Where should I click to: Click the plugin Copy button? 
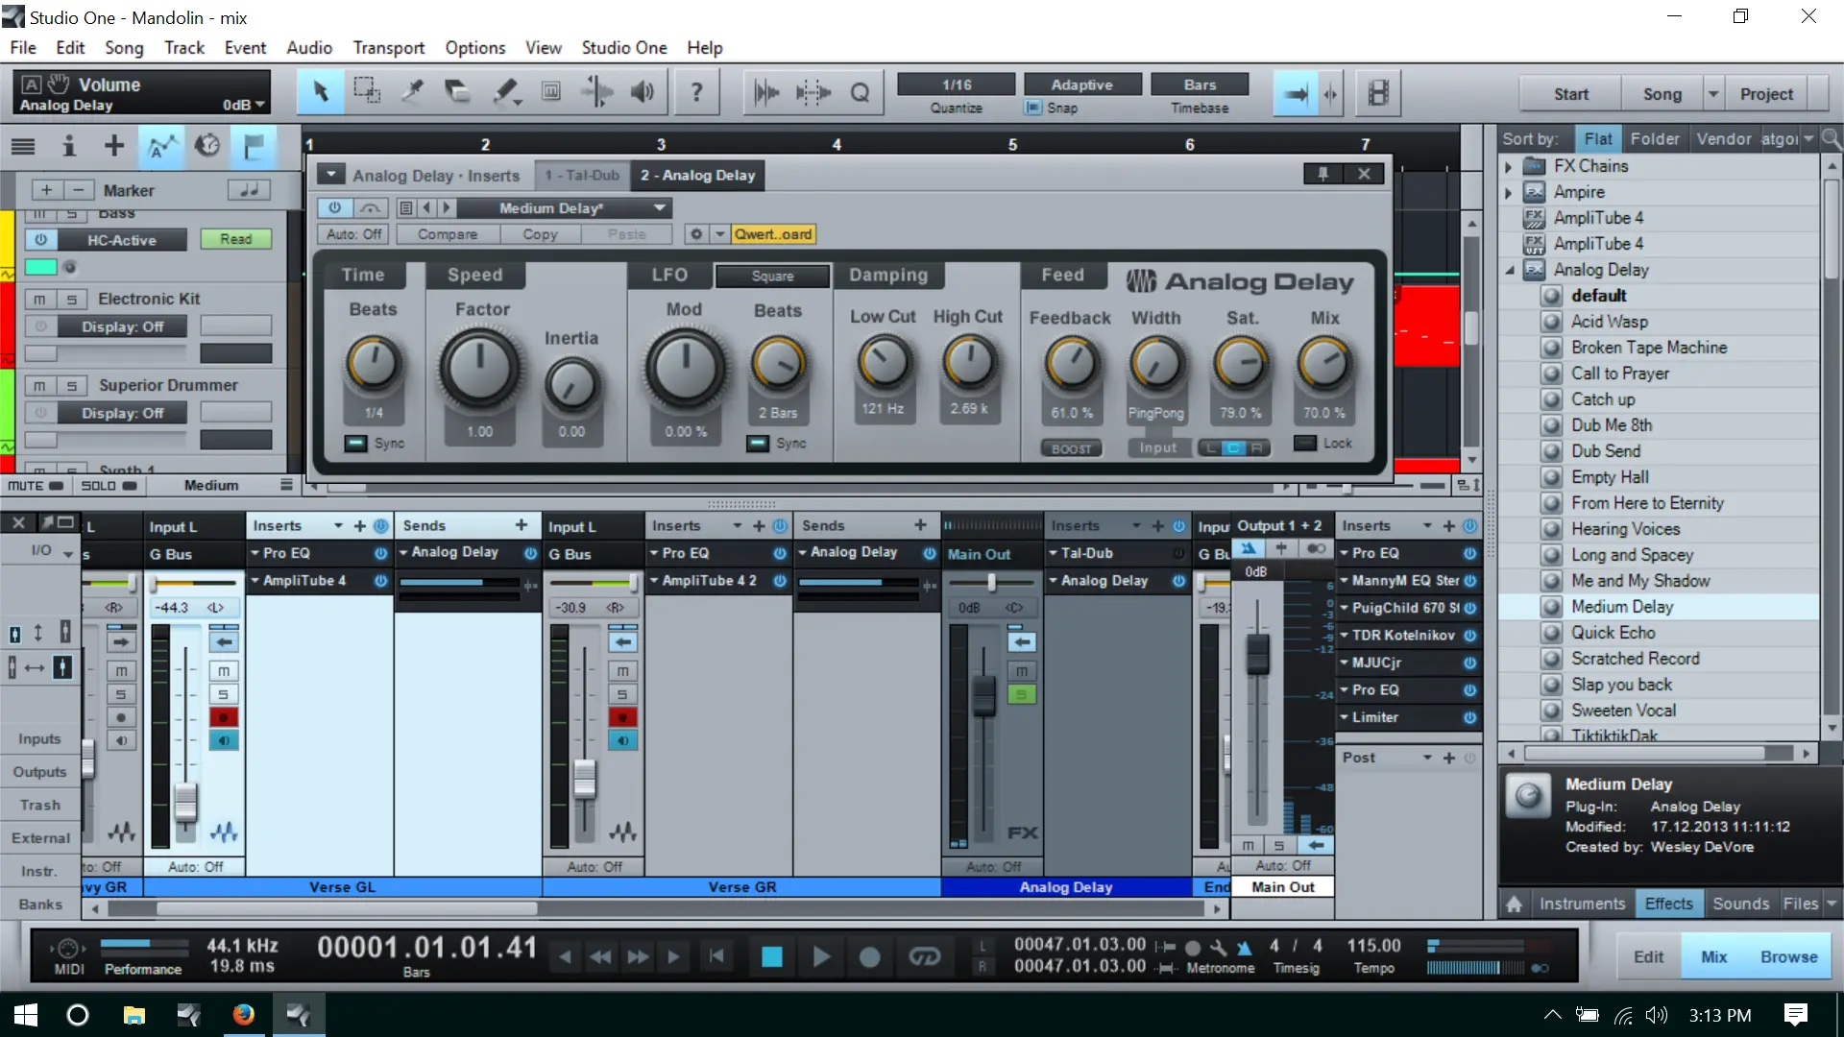(540, 234)
